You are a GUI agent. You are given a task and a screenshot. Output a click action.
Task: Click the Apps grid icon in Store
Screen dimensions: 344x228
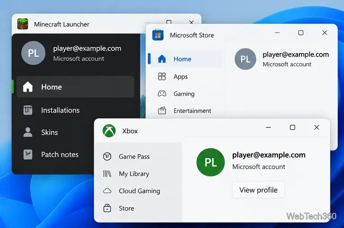click(x=162, y=76)
